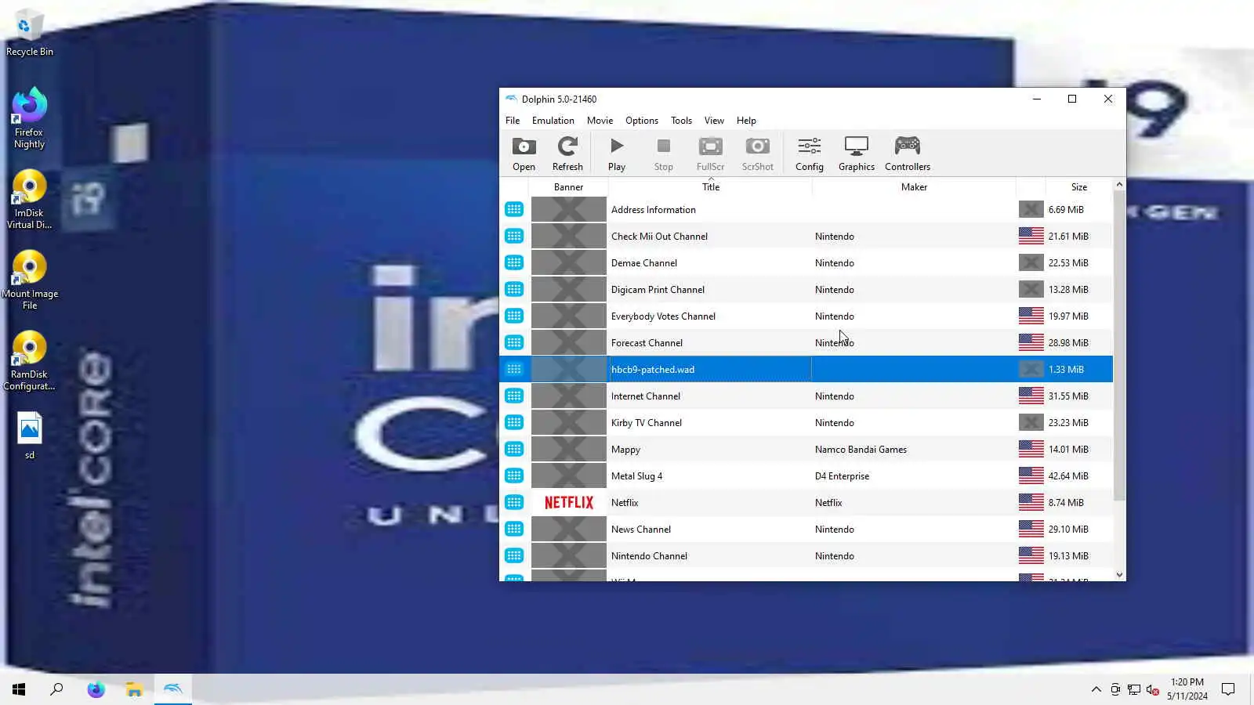Click the US flag icon for Metal Slug 4
The height and width of the screenshot is (705, 1254).
click(x=1031, y=476)
